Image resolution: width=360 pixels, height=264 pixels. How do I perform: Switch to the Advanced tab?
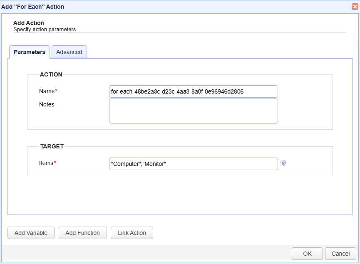point(69,52)
